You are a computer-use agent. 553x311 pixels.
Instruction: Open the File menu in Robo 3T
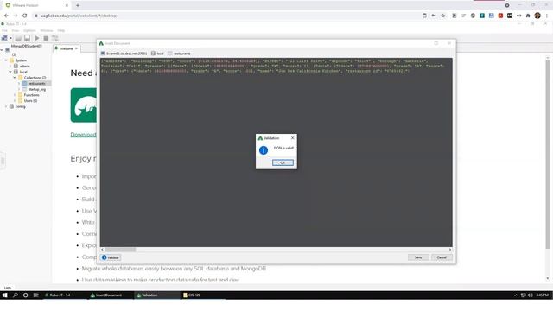4,31
